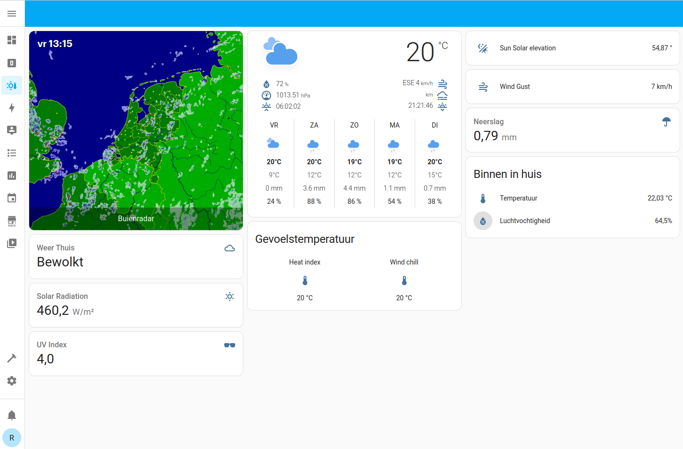The width and height of the screenshot is (683, 449).
Task: Select the Sun Solar elevation row
Action: (572, 48)
